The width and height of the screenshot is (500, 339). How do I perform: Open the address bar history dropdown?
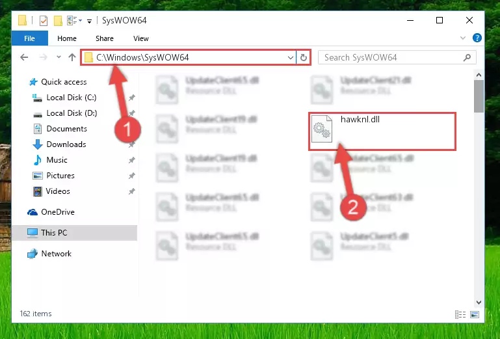(x=290, y=58)
